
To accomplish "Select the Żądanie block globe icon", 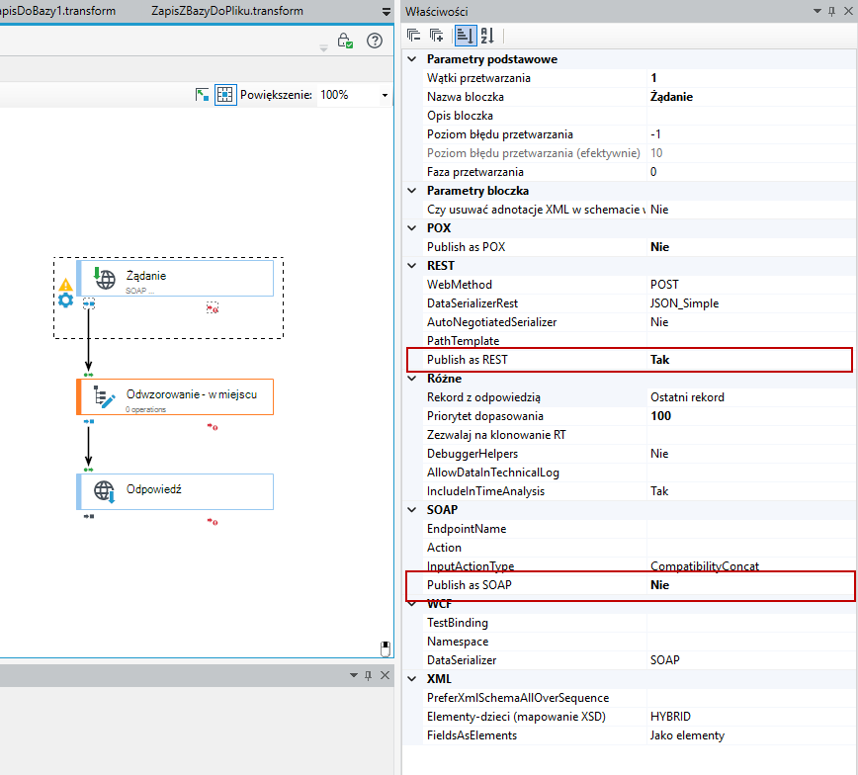I will (104, 278).
